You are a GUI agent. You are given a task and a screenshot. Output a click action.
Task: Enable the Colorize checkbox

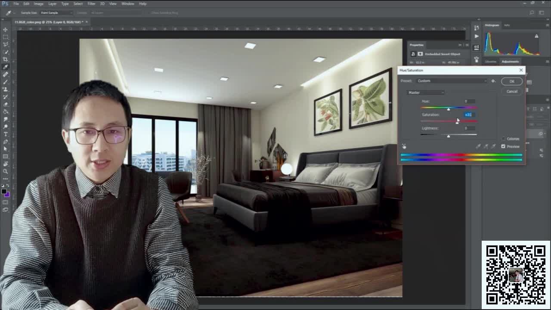pyautogui.click(x=504, y=139)
